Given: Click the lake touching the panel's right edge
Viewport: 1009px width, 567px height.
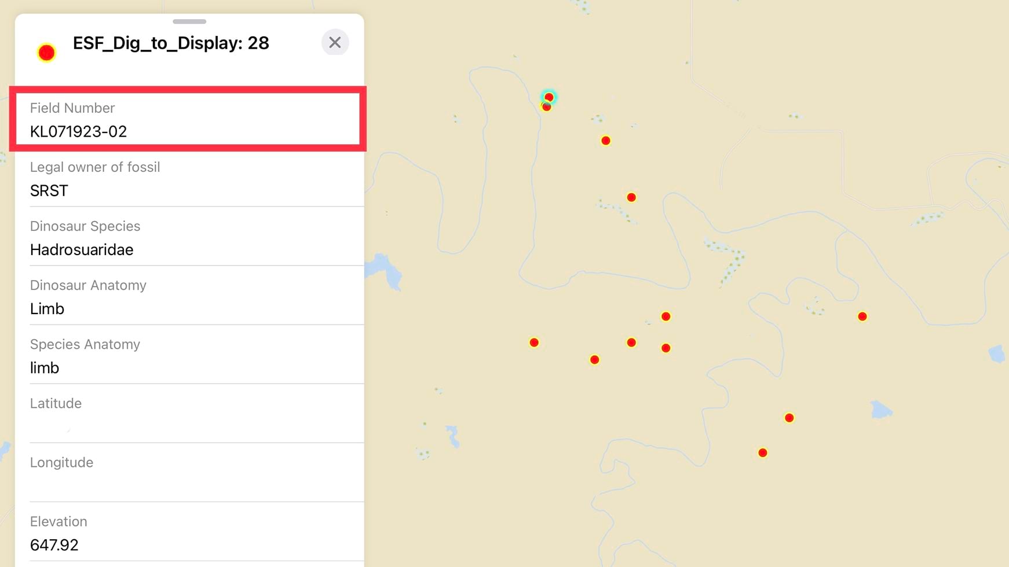Looking at the screenshot, I should point(385,270).
